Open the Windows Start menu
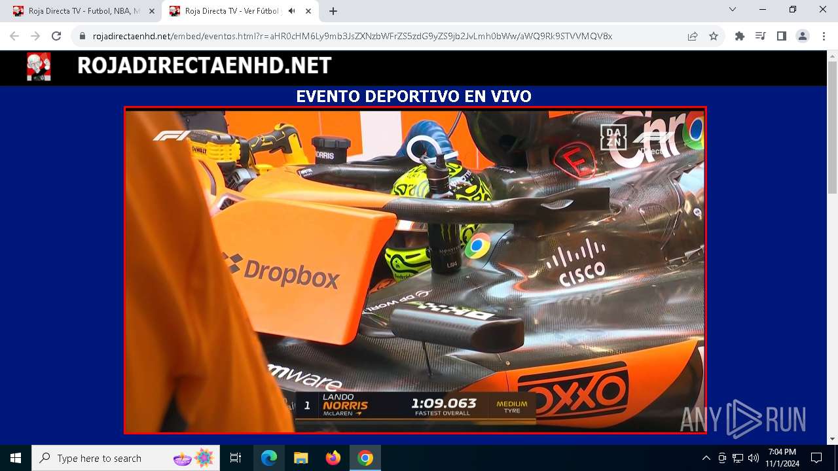This screenshot has height=471, width=838. pyautogui.click(x=16, y=458)
